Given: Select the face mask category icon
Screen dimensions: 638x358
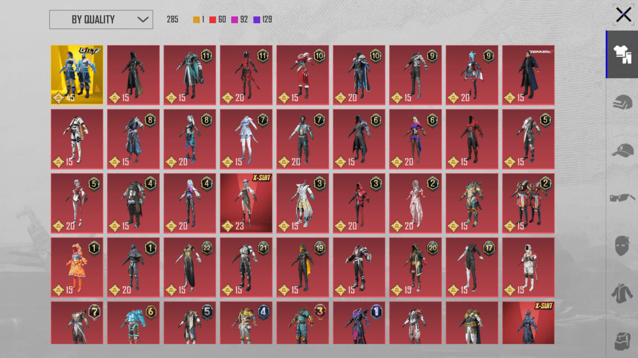Looking at the screenshot, I should (x=622, y=246).
